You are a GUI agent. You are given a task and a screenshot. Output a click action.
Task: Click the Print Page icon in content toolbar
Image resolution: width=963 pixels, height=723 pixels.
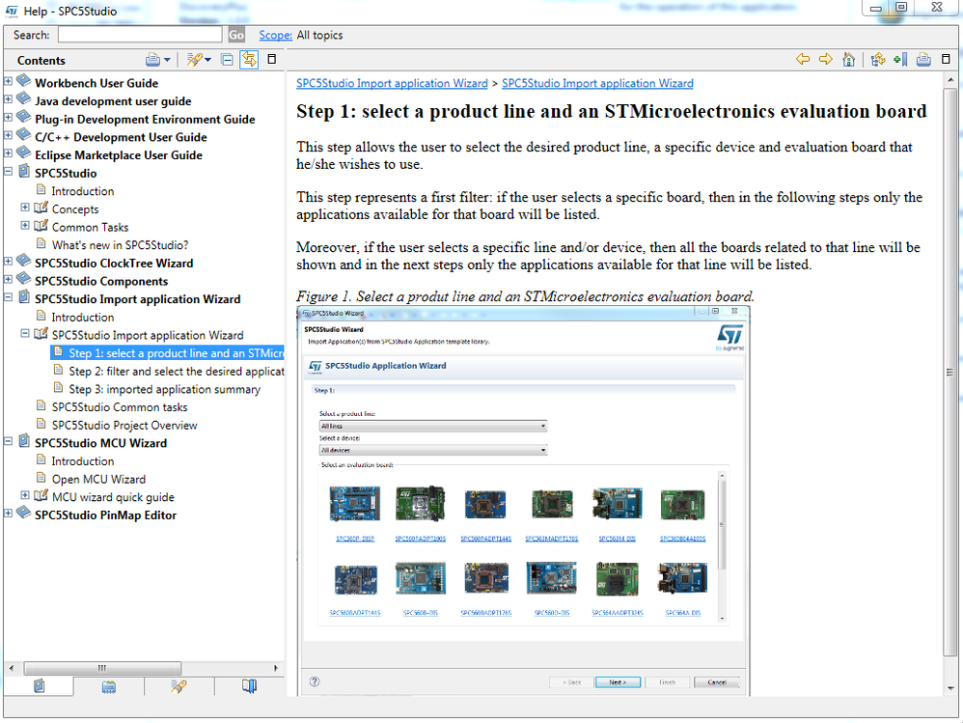tap(923, 59)
